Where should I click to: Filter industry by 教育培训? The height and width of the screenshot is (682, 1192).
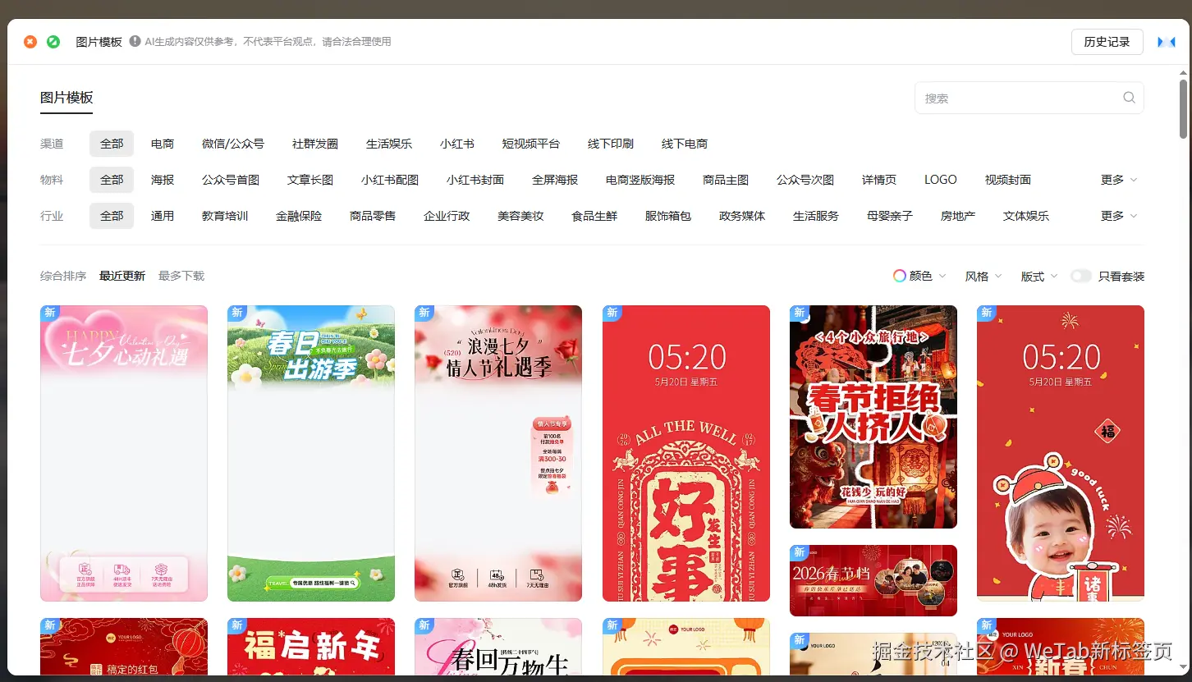tap(225, 216)
